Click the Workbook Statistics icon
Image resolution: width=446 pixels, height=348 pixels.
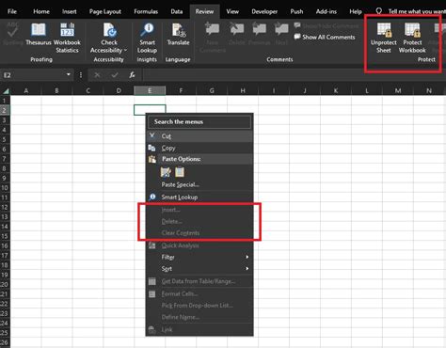click(x=67, y=30)
